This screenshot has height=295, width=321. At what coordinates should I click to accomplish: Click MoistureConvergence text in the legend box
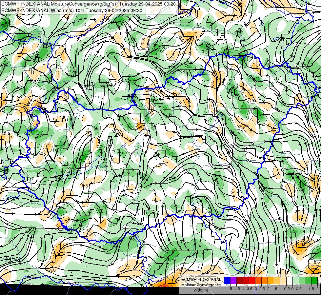pos(201,285)
